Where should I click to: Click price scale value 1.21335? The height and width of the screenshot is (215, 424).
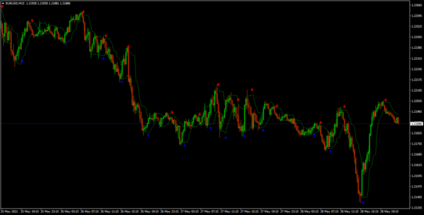click(416, 208)
